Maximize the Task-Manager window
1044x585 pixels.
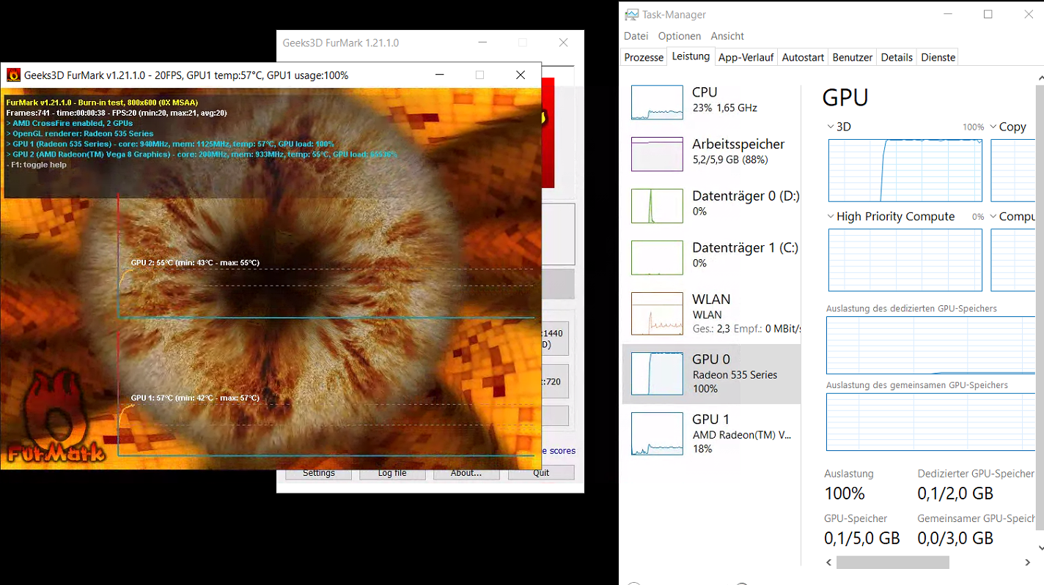pyautogui.click(x=988, y=15)
